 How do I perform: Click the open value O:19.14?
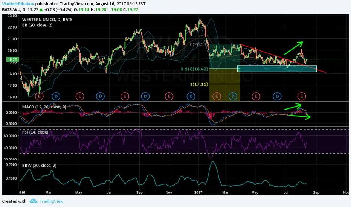click(81, 10)
